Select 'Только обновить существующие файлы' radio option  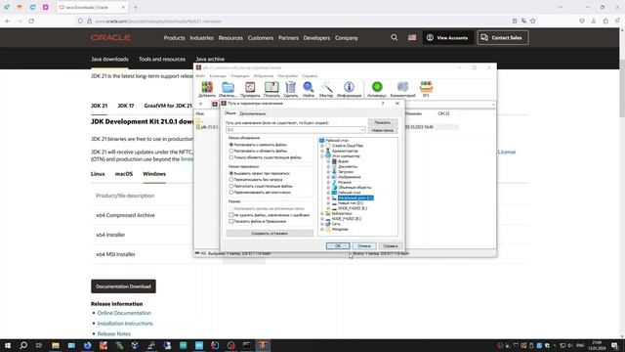(x=231, y=157)
